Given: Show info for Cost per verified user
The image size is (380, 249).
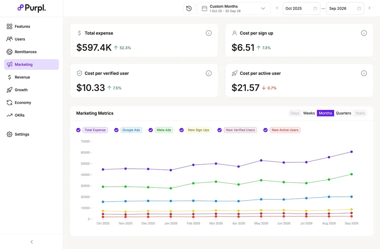Looking at the screenshot, I should 209,73.
